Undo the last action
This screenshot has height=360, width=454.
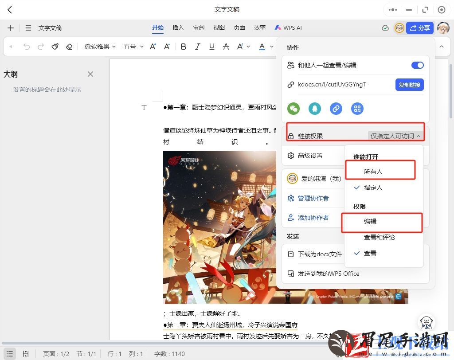[26, 47]
